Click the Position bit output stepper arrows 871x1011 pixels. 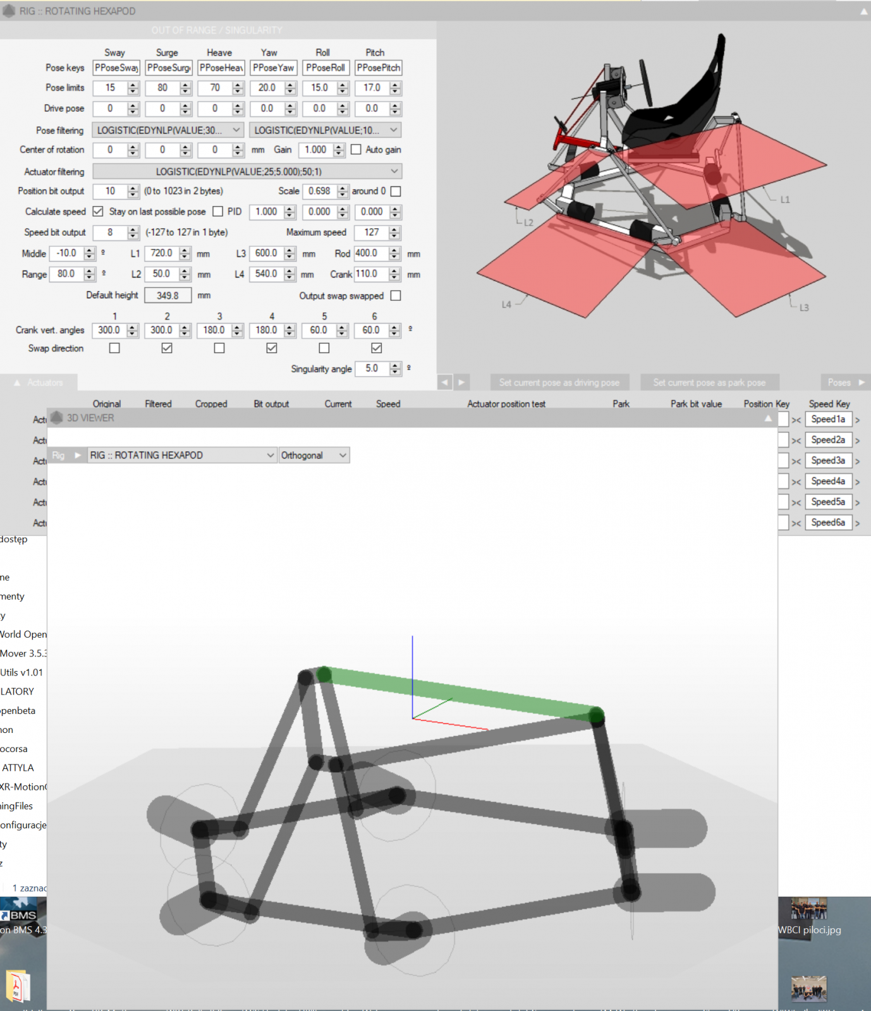[x=133, y=191]
